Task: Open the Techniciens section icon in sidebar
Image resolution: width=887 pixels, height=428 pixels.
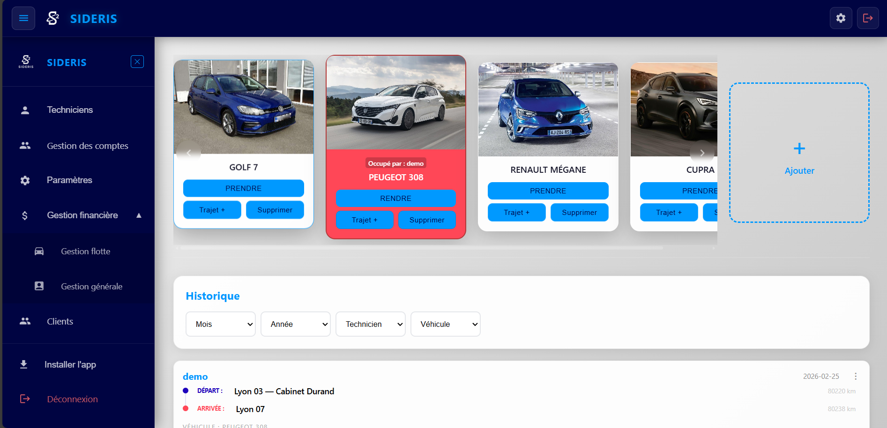Action: 24,110
